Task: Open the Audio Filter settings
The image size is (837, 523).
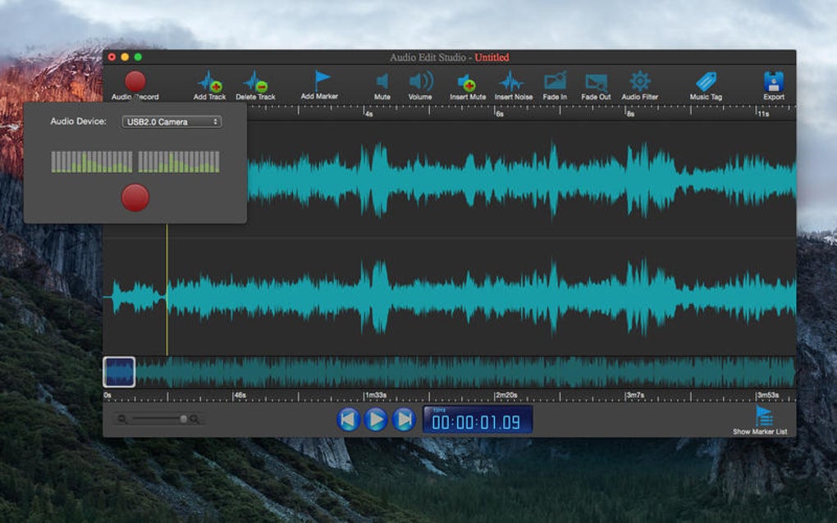Action: pyautogui.click(x=639, y=81)
